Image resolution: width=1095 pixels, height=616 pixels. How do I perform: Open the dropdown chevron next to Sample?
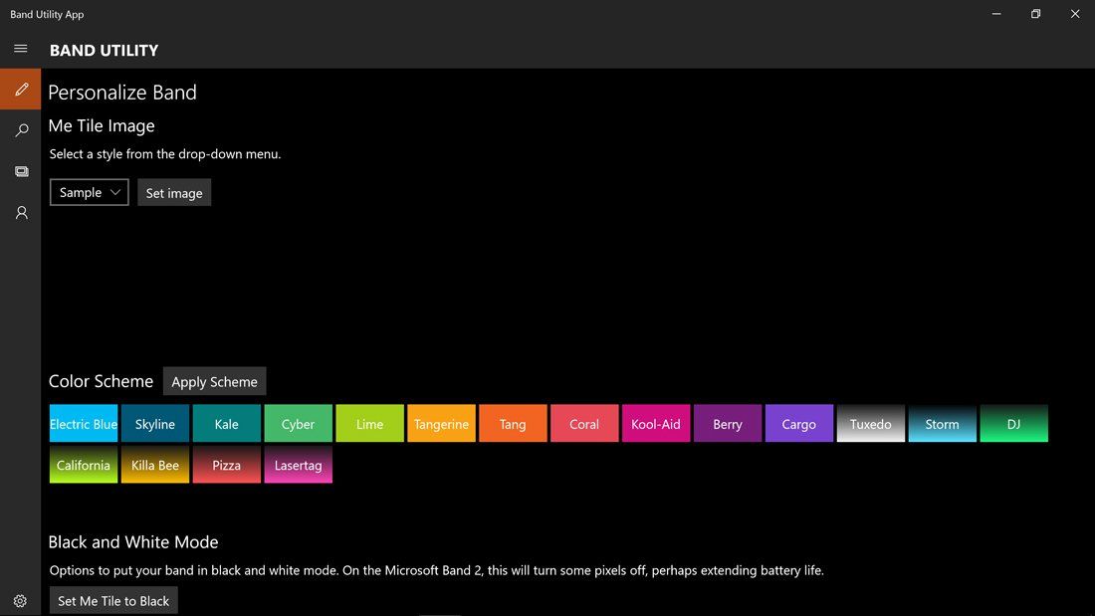pyautogui.click(x=115, y=192)
